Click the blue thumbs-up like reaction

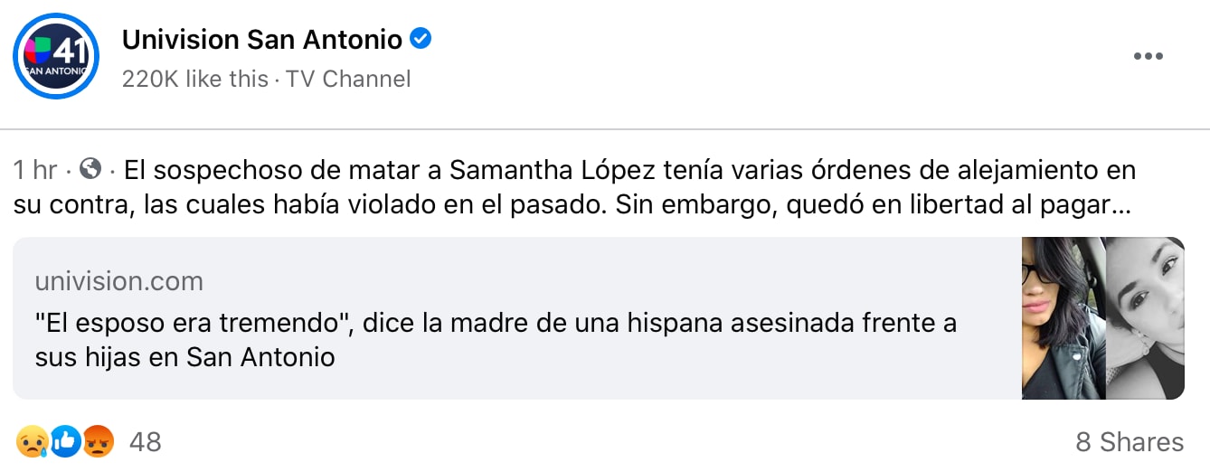coord(65,441)
